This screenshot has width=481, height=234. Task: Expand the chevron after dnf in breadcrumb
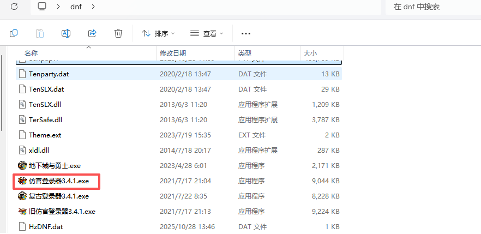click(x=94, y=7)
